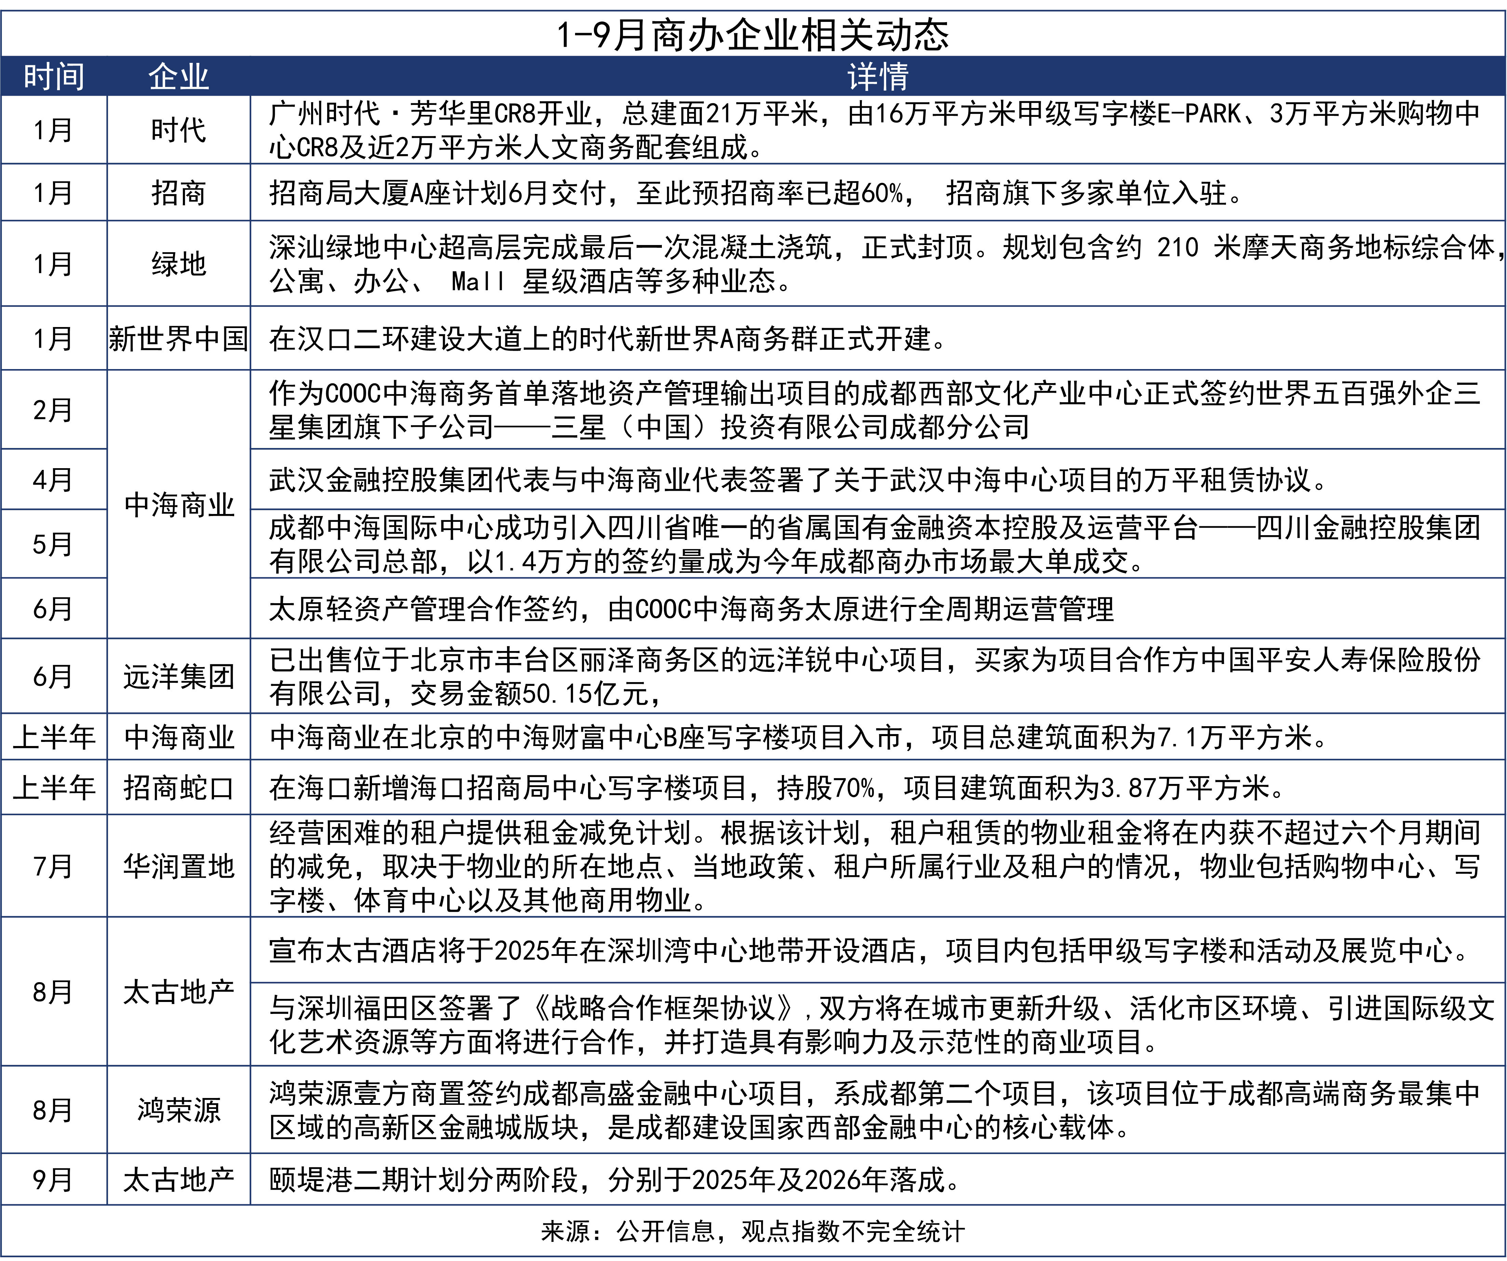
Task: Click detail text about 远洋锐中心项目
Action: (875, 676)
